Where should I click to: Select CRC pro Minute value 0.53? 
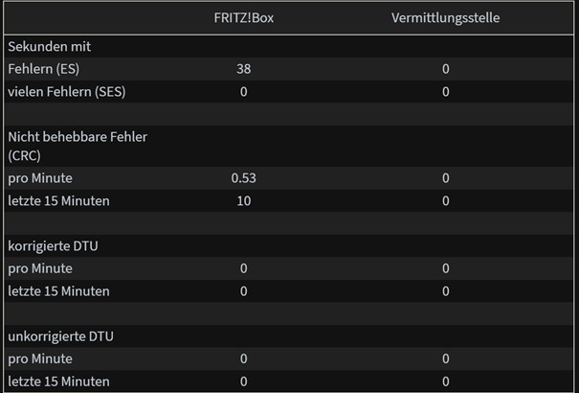coord(244,178)
